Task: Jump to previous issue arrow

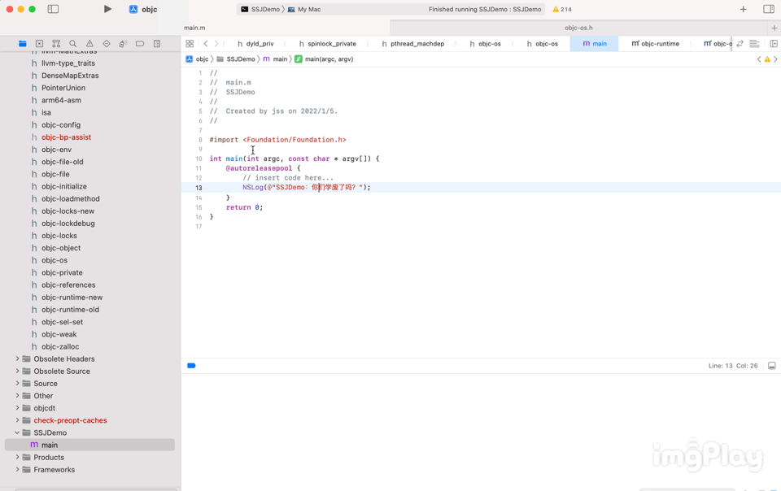Action: 759,59
